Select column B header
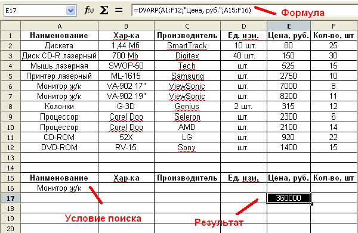This screenshot has width=358, height=233. [x=126, y=26]
